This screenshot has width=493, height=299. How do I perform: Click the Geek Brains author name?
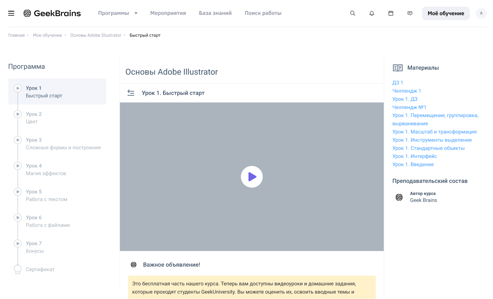[x=423, y=200]
